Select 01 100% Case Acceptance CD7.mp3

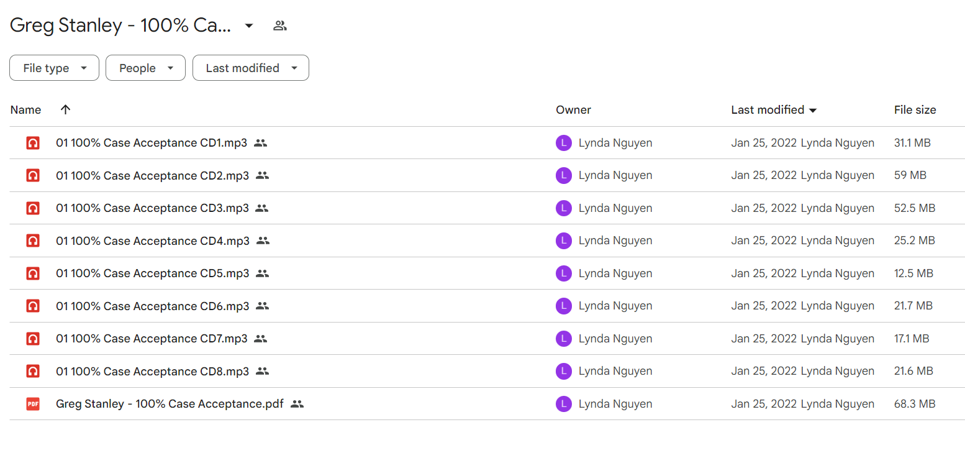tap(152, 339)
